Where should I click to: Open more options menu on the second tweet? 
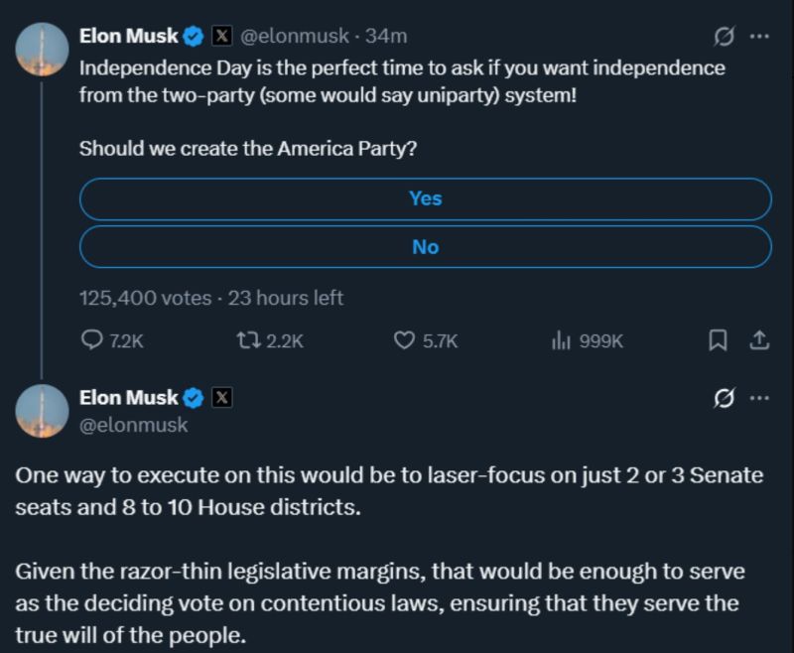click(759, 398)
